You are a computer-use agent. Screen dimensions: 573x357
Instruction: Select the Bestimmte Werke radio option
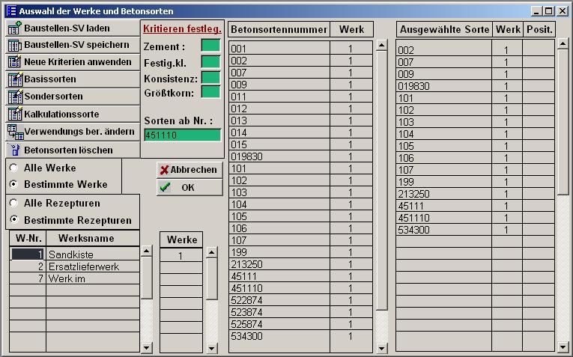pos(13,185)
